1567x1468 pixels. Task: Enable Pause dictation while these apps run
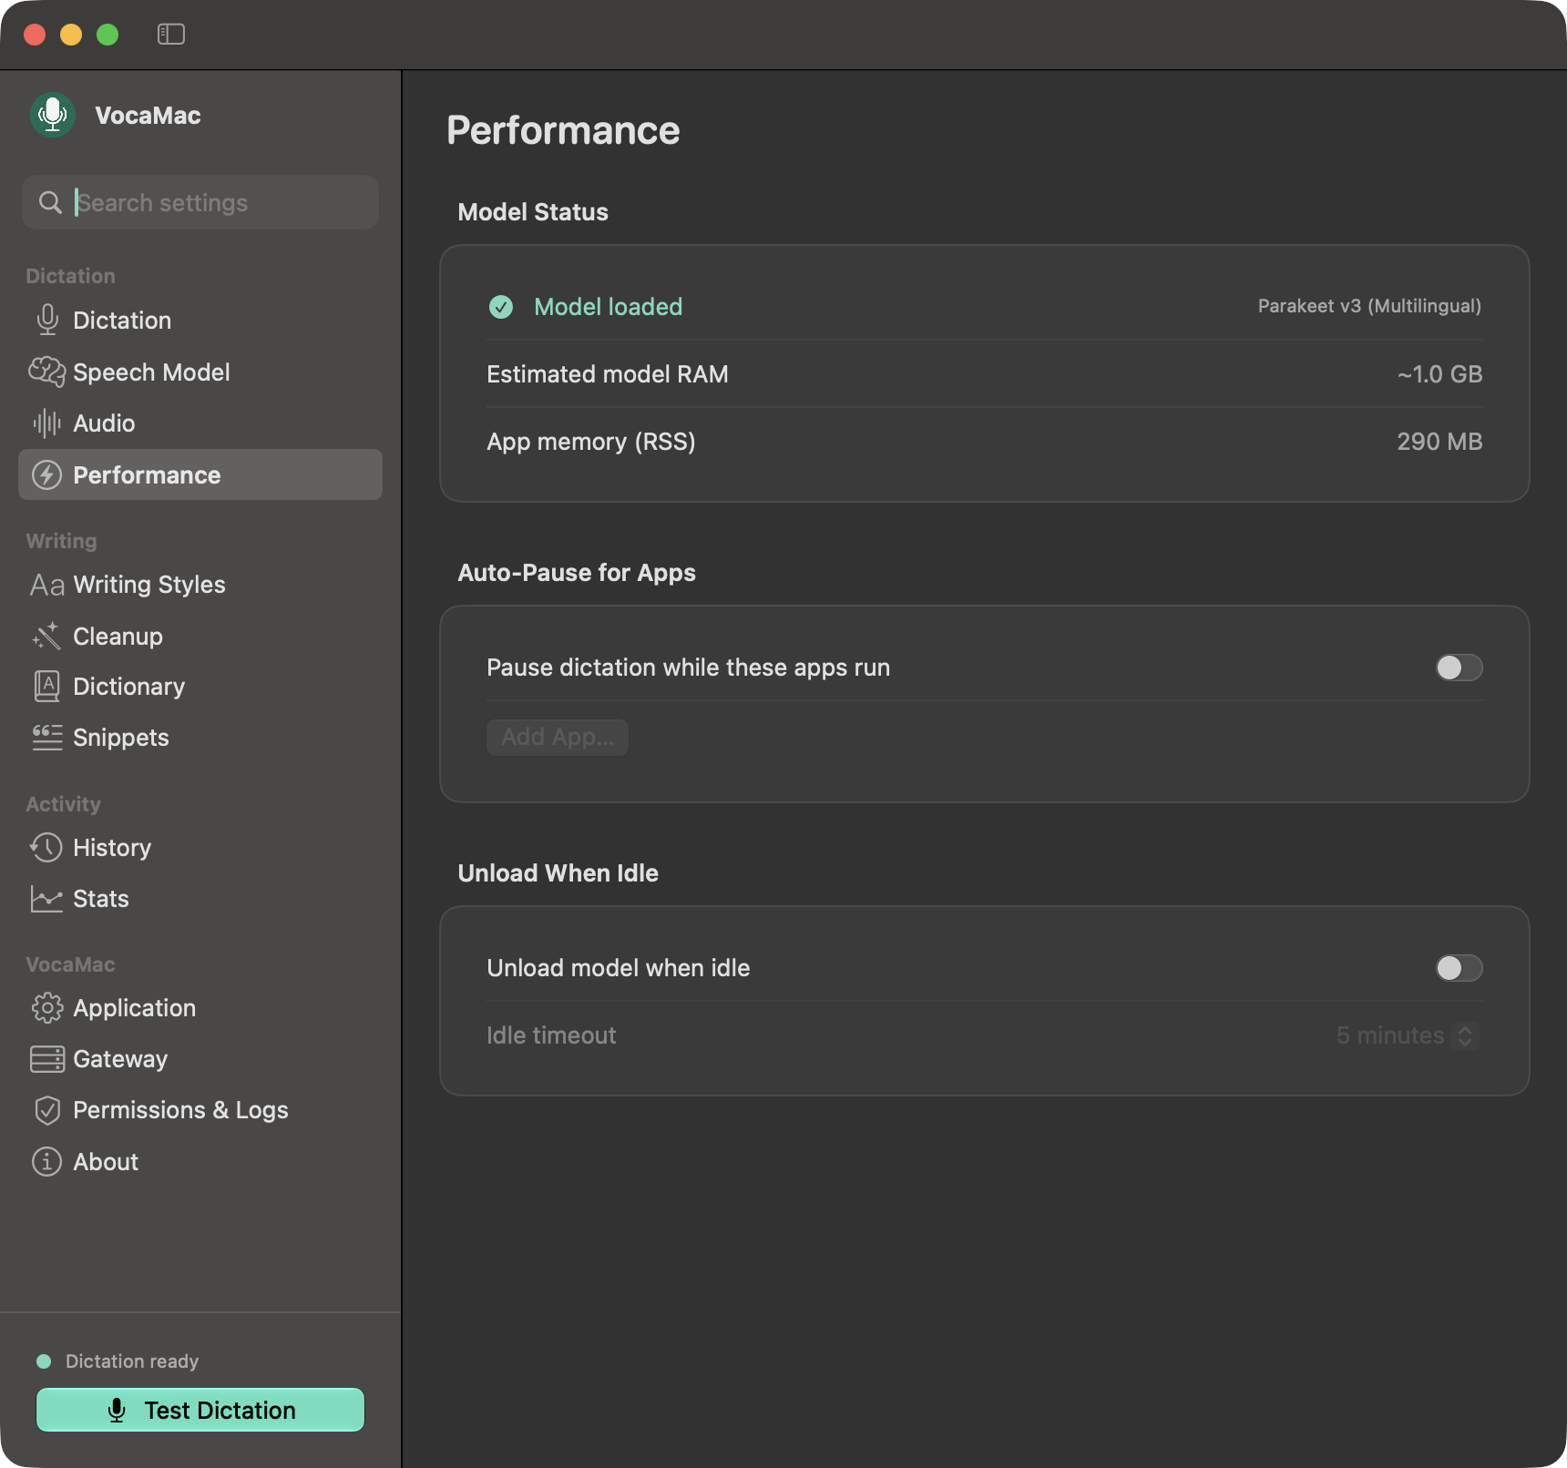tap(1459, 668)
